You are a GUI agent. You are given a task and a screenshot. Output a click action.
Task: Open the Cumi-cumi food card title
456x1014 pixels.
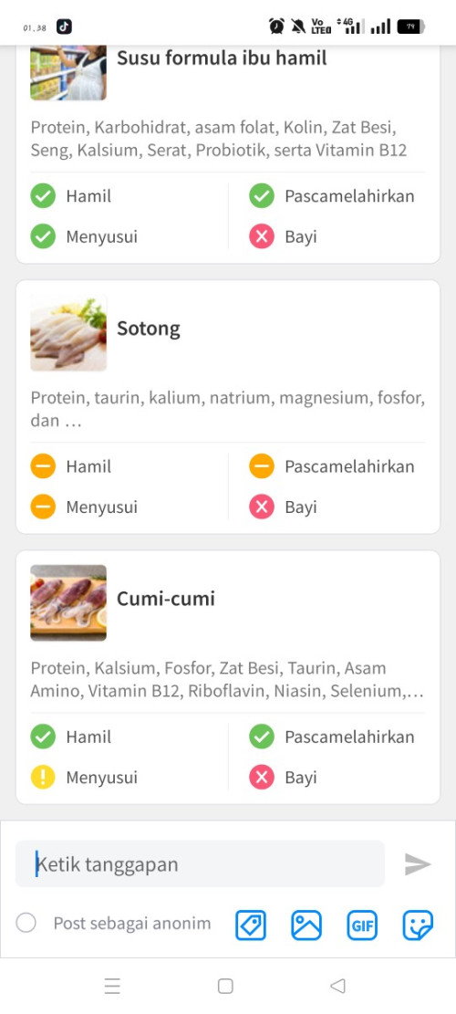[x=166, y=599]
